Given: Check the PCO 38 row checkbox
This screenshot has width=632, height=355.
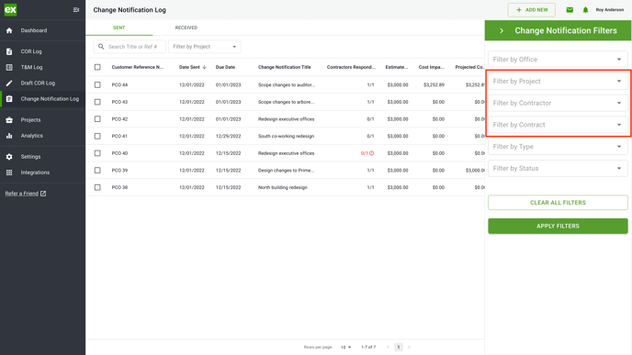Looking at the screenshot, I should coord(97,187).
